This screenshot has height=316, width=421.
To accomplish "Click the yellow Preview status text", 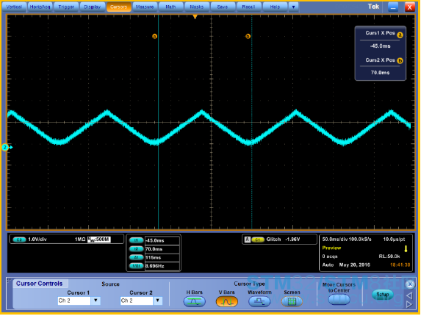I will coord(331,248).
